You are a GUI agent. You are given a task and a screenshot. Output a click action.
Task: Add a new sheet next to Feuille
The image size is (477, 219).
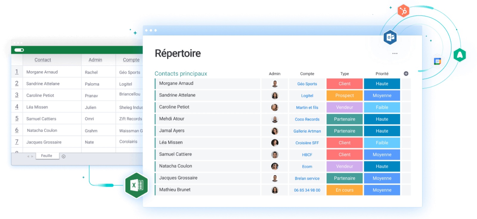coord(64,156)
